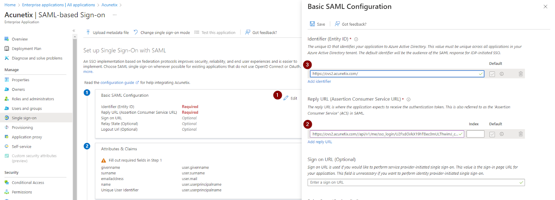This screenshot has height=200, width=555.
Task: Delete the reply URL row with trash icon
Action: click(521, 134)
